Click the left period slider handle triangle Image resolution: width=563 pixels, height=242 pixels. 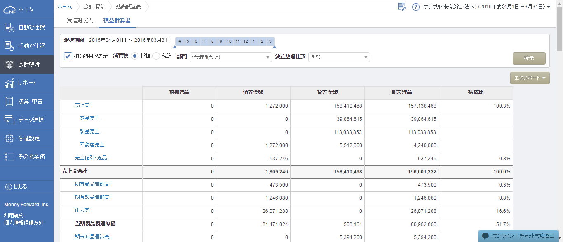175,47
